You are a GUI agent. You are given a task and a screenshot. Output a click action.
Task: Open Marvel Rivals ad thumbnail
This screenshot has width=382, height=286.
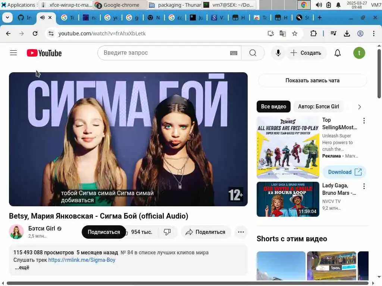tap(288, 147)
